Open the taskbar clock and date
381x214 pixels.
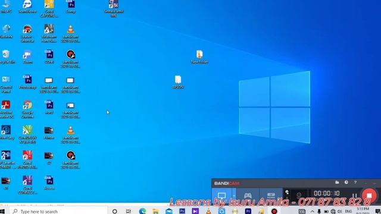click(x=363, y=210)
